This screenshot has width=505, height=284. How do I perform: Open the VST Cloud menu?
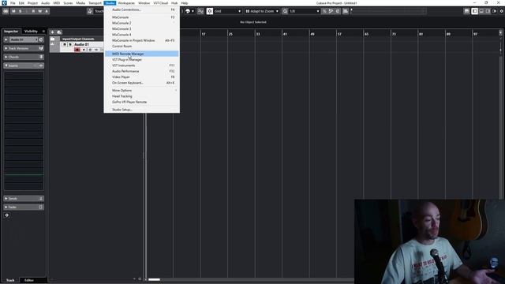click(x=160, y=3)
